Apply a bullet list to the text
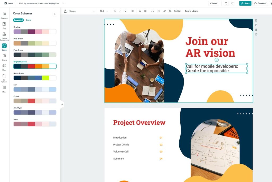The width and height of the screenshot is (272, 182). coord(145,11)
